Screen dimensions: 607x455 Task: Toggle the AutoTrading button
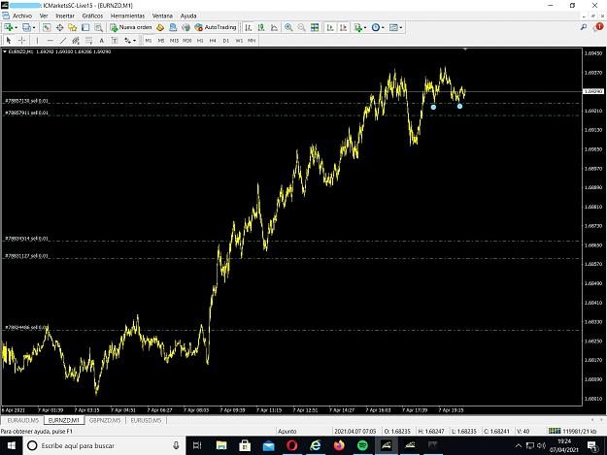[216, 27]
